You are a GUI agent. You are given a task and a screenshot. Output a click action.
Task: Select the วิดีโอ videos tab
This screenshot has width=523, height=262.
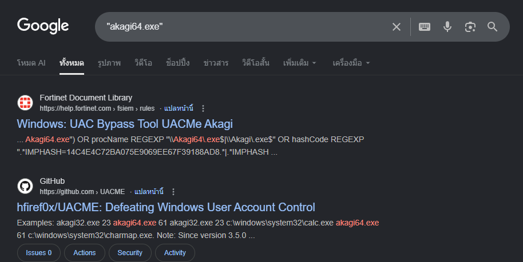pyautogui.click(x=143, y=63)
